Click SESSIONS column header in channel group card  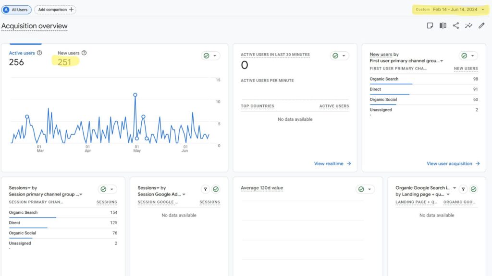tap(107, 202)
